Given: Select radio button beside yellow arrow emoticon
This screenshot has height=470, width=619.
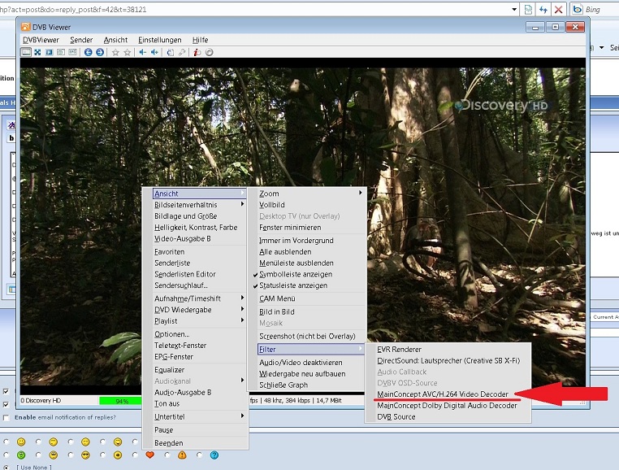Looking at the screenshot, I should (x=103, y=455).
